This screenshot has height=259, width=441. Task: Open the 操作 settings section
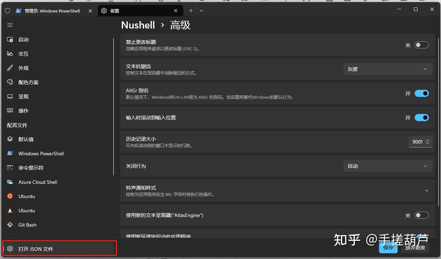[23, 110]
